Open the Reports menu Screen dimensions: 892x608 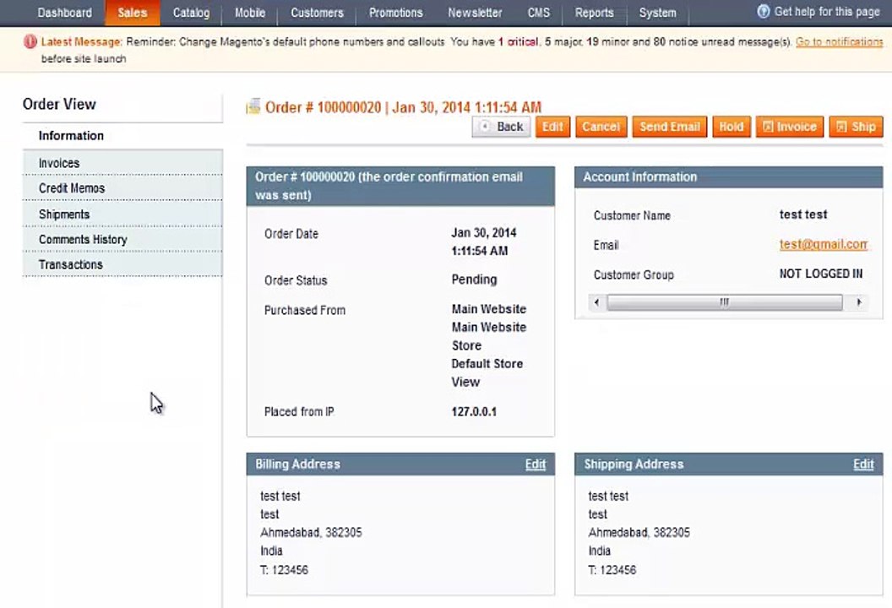pos(595,13)
